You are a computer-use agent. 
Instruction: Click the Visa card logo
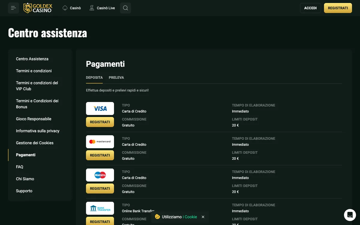tap(100, 109)
